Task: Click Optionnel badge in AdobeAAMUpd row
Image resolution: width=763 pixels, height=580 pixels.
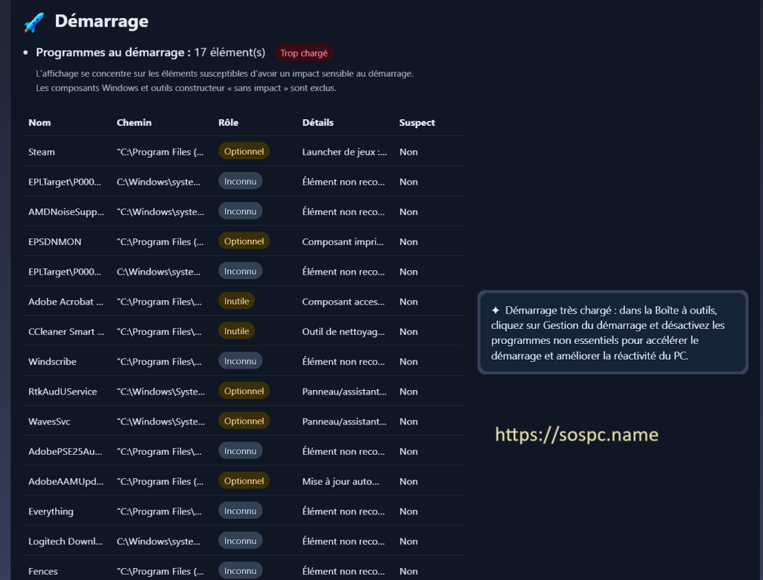Action: [x=244, y=481]
